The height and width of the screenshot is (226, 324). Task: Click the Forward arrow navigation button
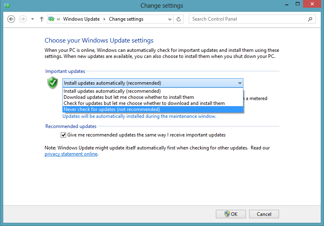[23, 19]
